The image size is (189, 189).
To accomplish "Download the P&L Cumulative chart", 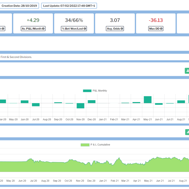I will point(187,132).
